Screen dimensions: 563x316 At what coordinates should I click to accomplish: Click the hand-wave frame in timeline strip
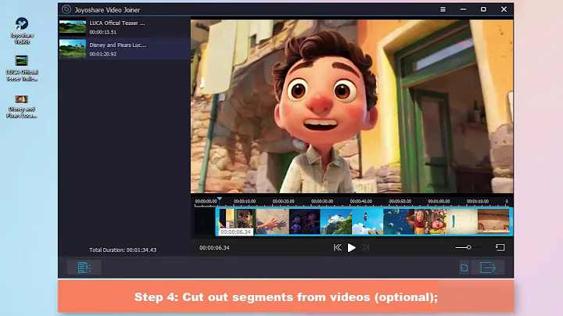click(x=273, y=221)
